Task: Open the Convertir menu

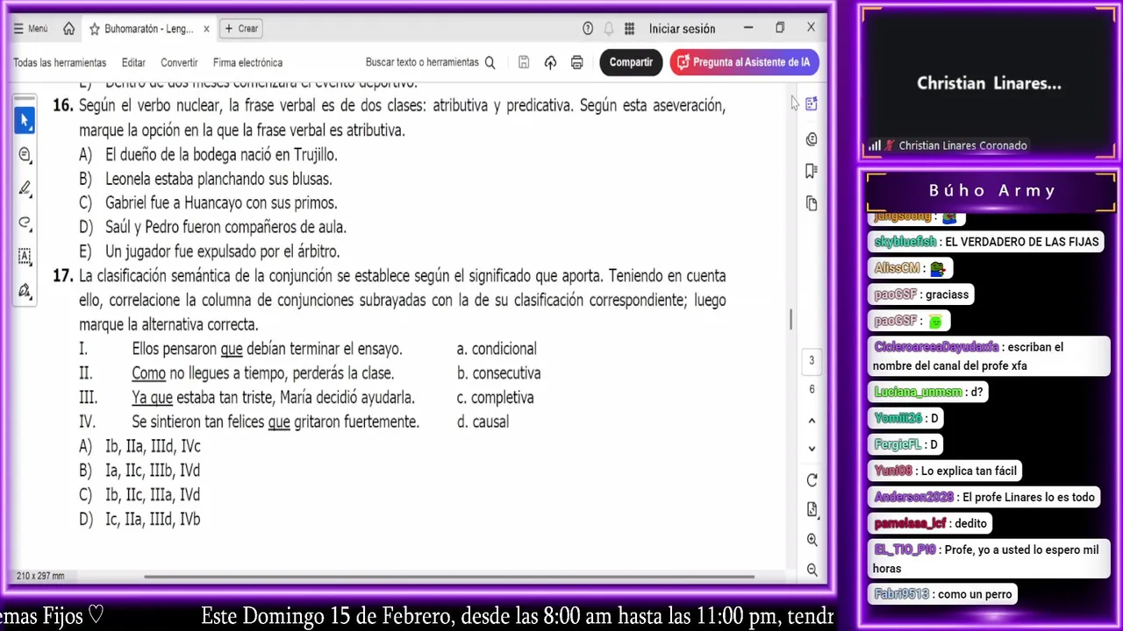Action: click(x=179, y=62)
